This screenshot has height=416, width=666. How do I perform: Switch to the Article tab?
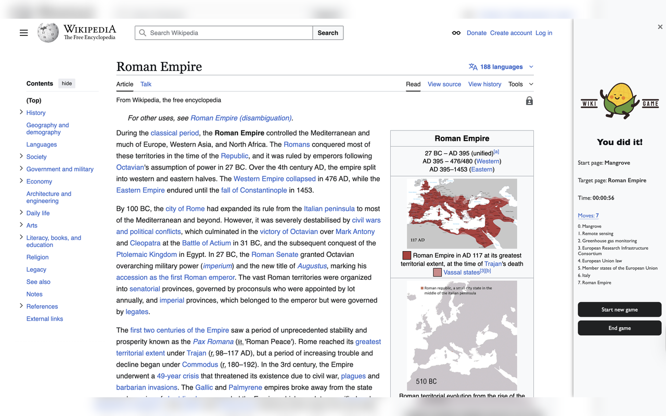point(125,84)
